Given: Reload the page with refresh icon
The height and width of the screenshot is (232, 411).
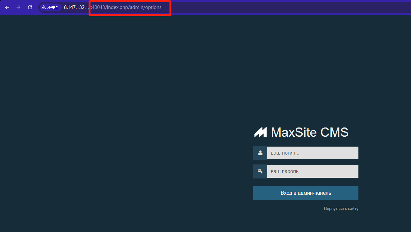Looking at the screenshot, I should (30, 7).
